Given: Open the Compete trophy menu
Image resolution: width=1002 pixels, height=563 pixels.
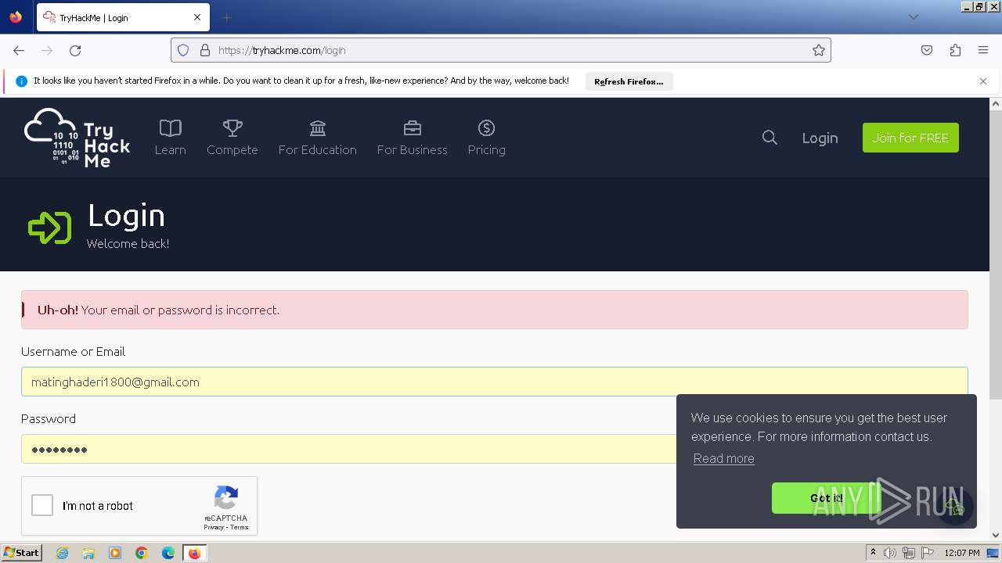Looking at the screenshot, I should [232, 138].
